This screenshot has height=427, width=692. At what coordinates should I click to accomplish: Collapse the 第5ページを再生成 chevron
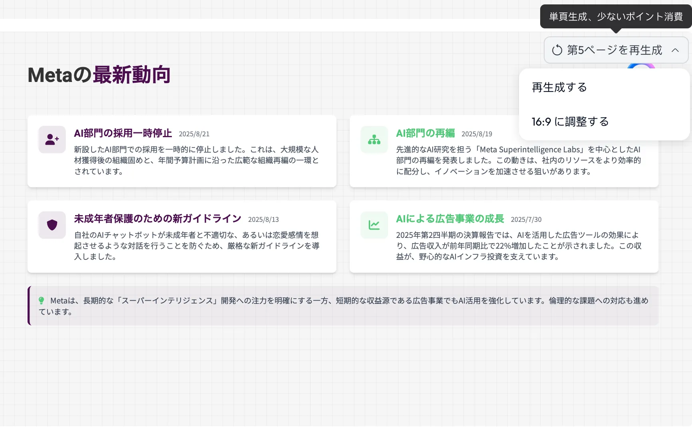point(675,50)
